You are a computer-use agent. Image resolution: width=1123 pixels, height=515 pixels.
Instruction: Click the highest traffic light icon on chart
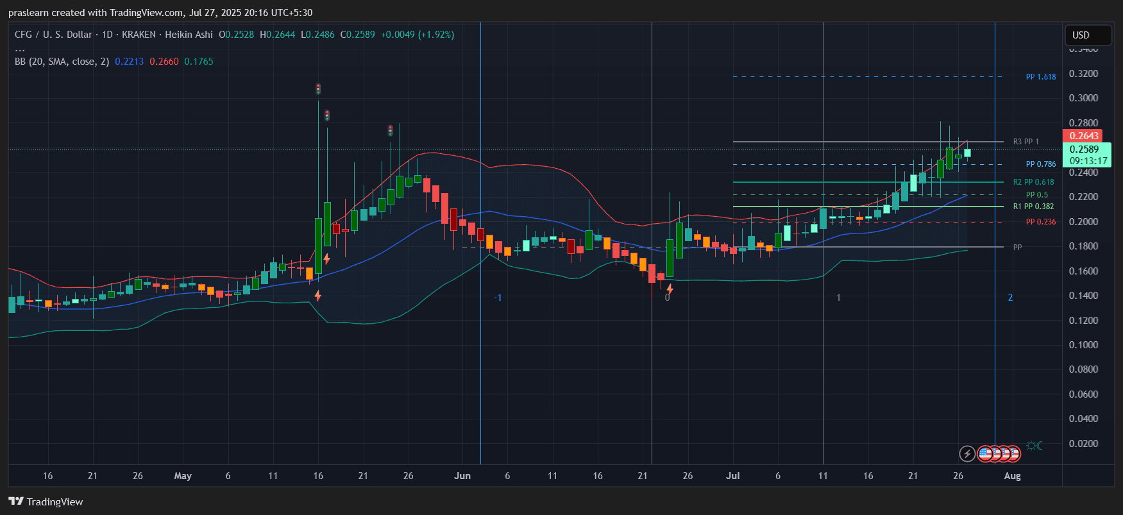318,89
